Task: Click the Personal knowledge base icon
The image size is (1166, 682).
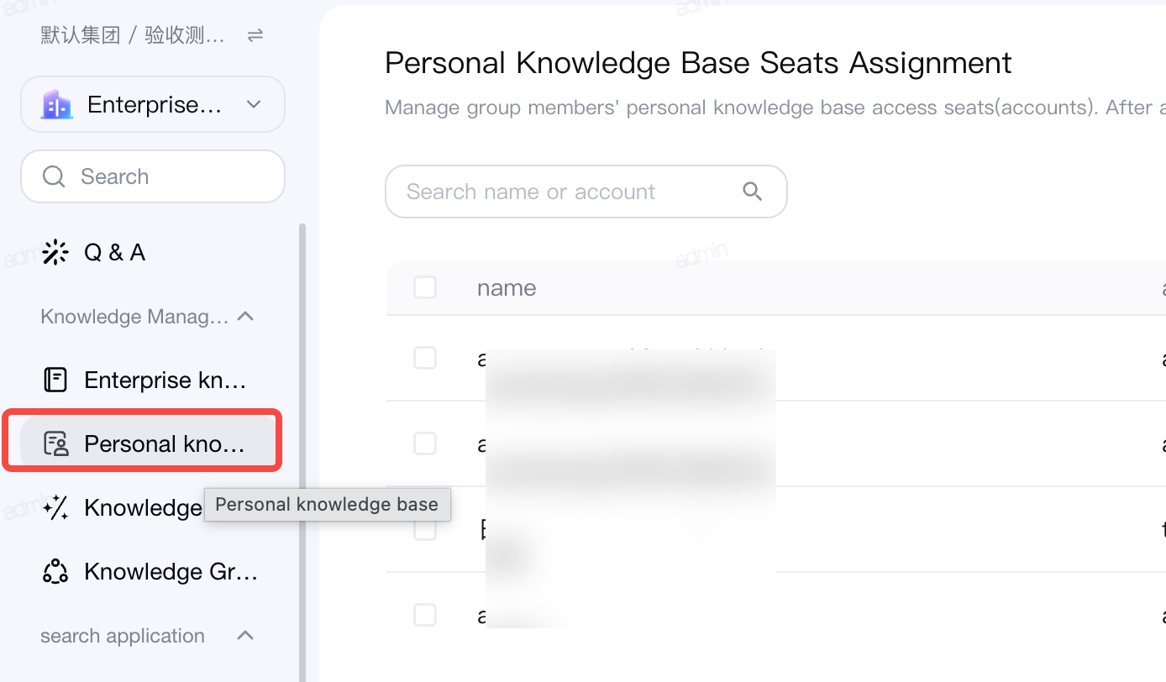Action: (x=55, y=443)
